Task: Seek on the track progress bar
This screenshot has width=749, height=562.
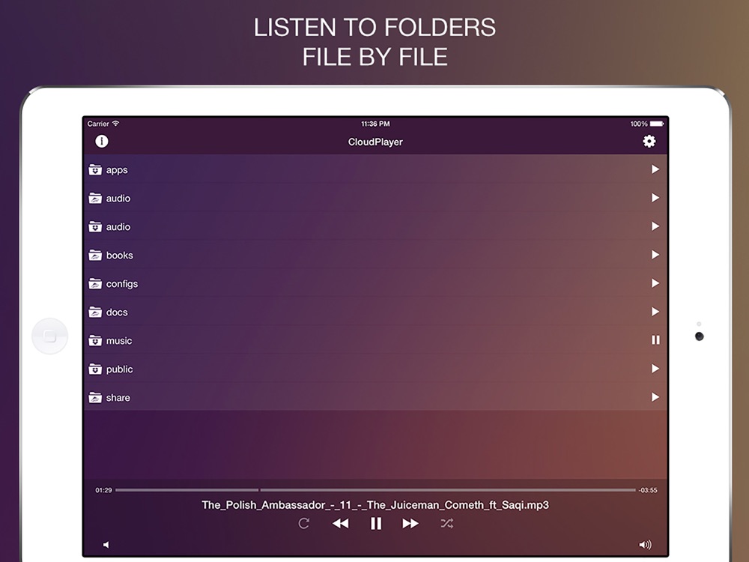Action: [x=375, y=490]
